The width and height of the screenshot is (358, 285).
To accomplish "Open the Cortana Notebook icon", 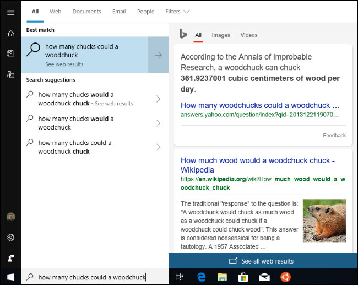I will coord(10,53).
